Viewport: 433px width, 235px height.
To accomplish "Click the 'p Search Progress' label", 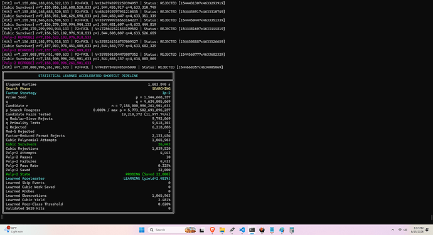I will click(23, 110).
